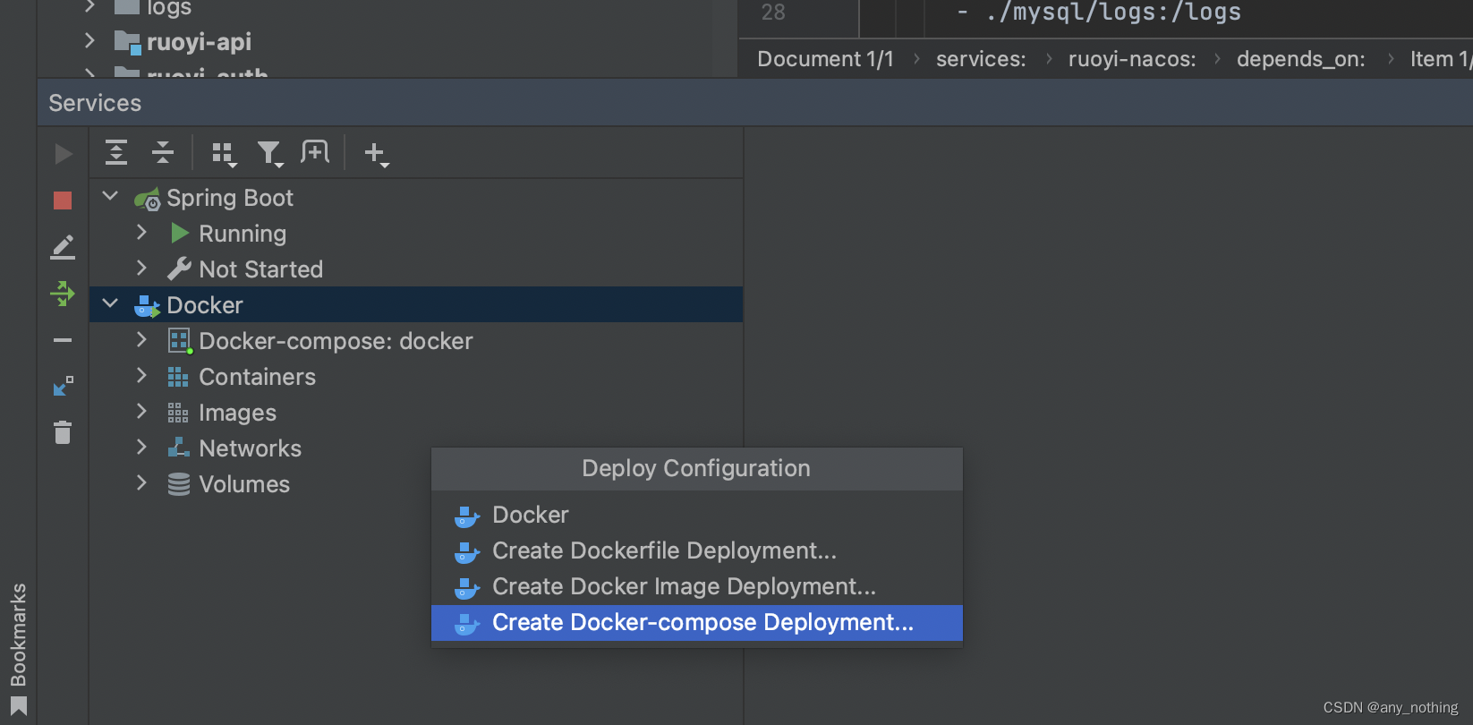Select Create Docker-compose Deployment... menu item
The height and width of the screenshot is (725, 1473).
[702, 623]
